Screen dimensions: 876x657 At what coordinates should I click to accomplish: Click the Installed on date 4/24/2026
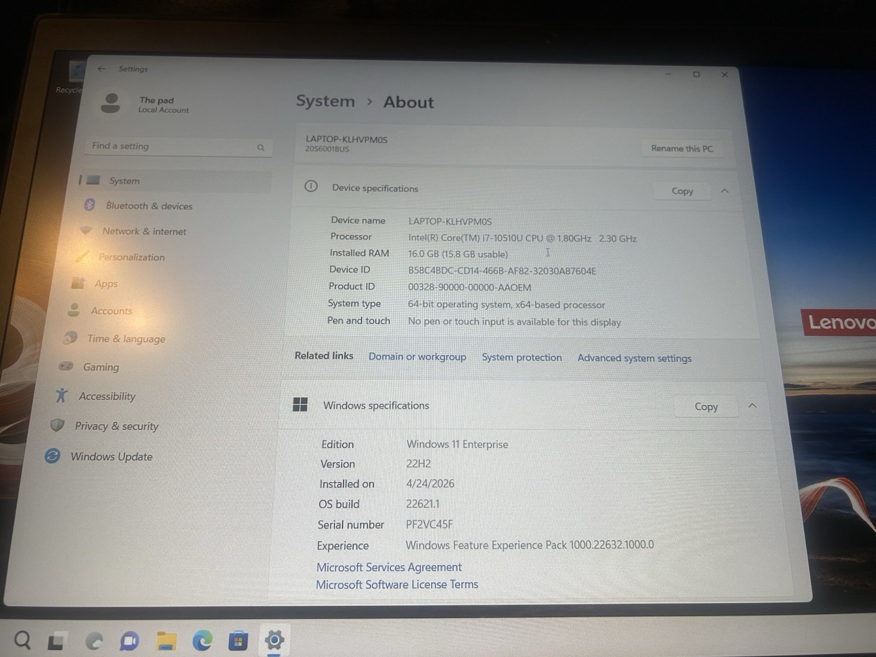click(x=430, y=483)
